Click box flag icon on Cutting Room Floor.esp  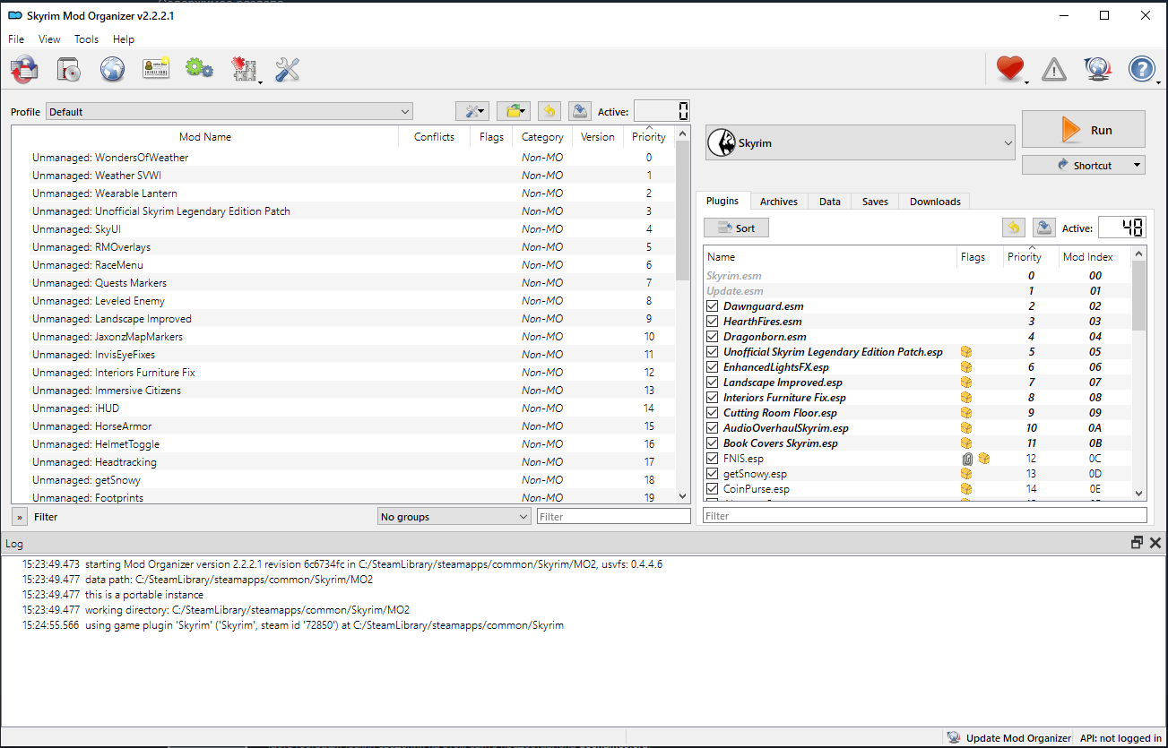click(966, 413)
